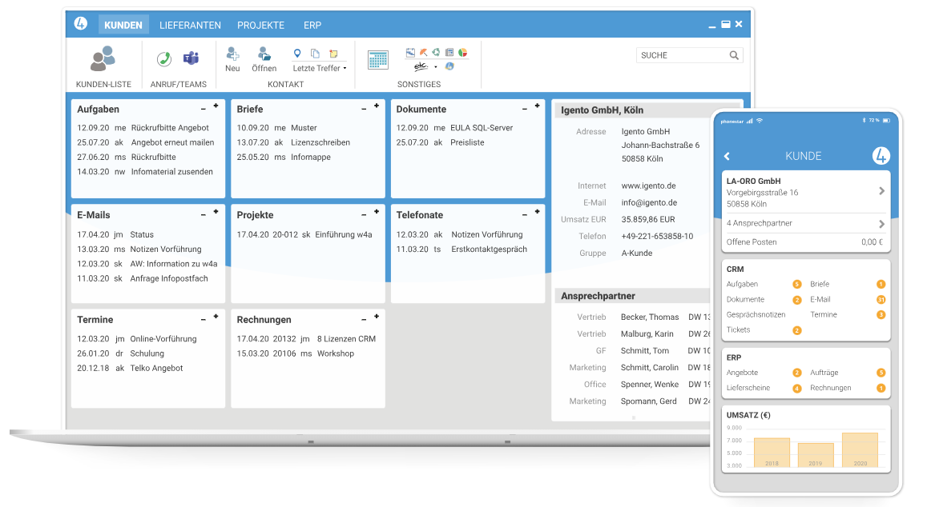Switch to the LIEFERANTEN tab

pos(190,25)
